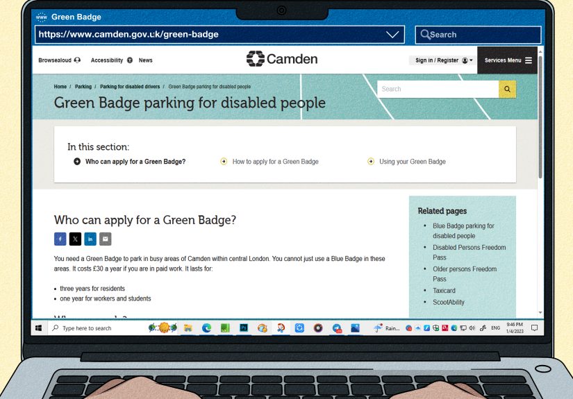This screenshot has height=399, width=573.
Task: Click the heading Who can apply for a Green Badge?
Action: (x=145, y=220)
